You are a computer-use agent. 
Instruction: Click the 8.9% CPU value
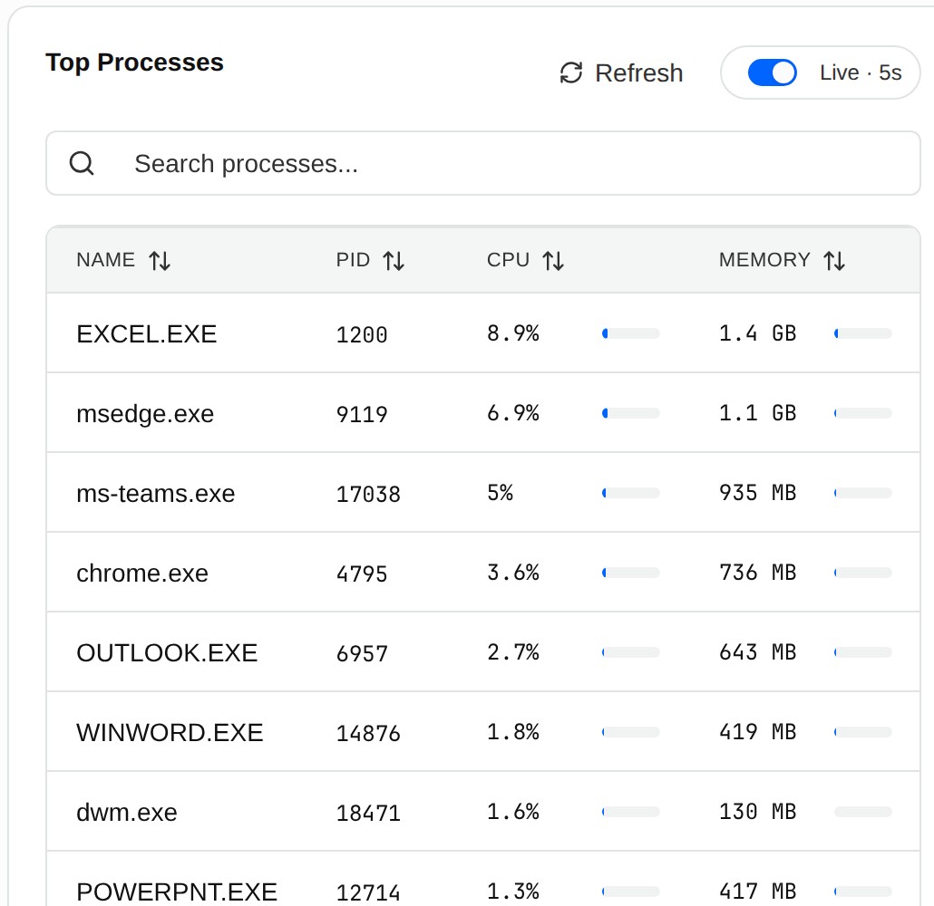coord(513,333)
